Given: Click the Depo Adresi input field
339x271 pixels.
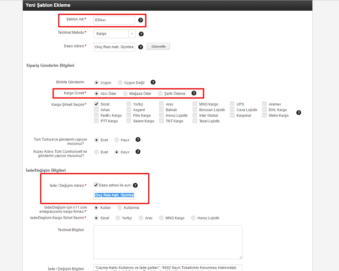Looking at the screenshot, I should click(114, 47).
